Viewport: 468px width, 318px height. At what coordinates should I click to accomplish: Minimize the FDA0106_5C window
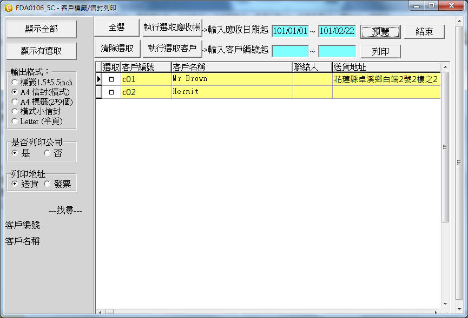[x=417, y=5]
